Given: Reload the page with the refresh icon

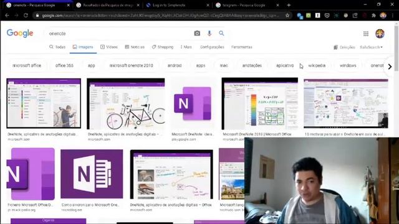Looking at the screenshot, I should point(26,16).
